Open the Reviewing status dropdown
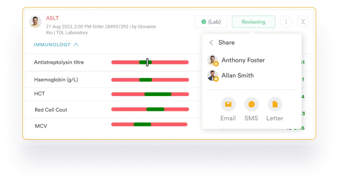The width and height of the screenshot is (338, 183). coord(253,22)
